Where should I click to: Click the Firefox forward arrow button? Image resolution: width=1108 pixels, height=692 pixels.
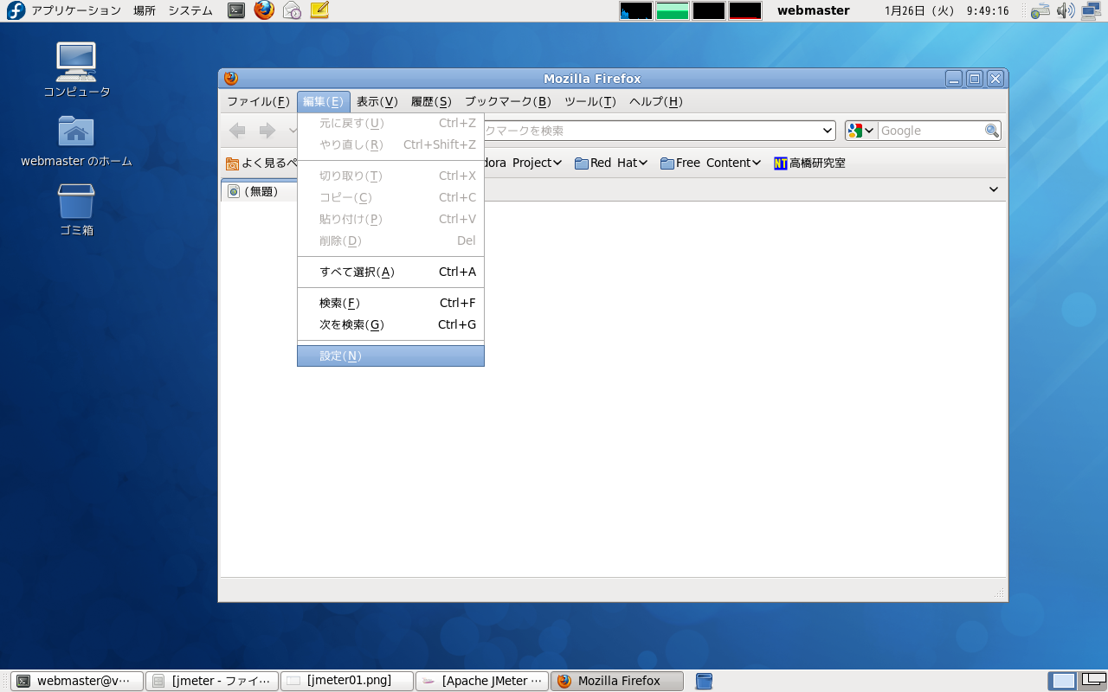tap(267, 131)
